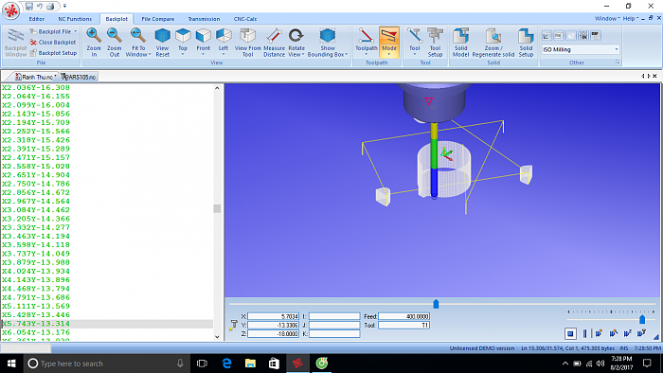The width and height of the screenshot is (663, 373).
Task: Open the ISO Milling file type combo box
Action: 581,49
